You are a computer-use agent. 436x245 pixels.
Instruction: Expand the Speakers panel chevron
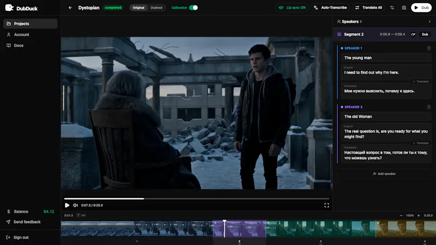[429, 21]
